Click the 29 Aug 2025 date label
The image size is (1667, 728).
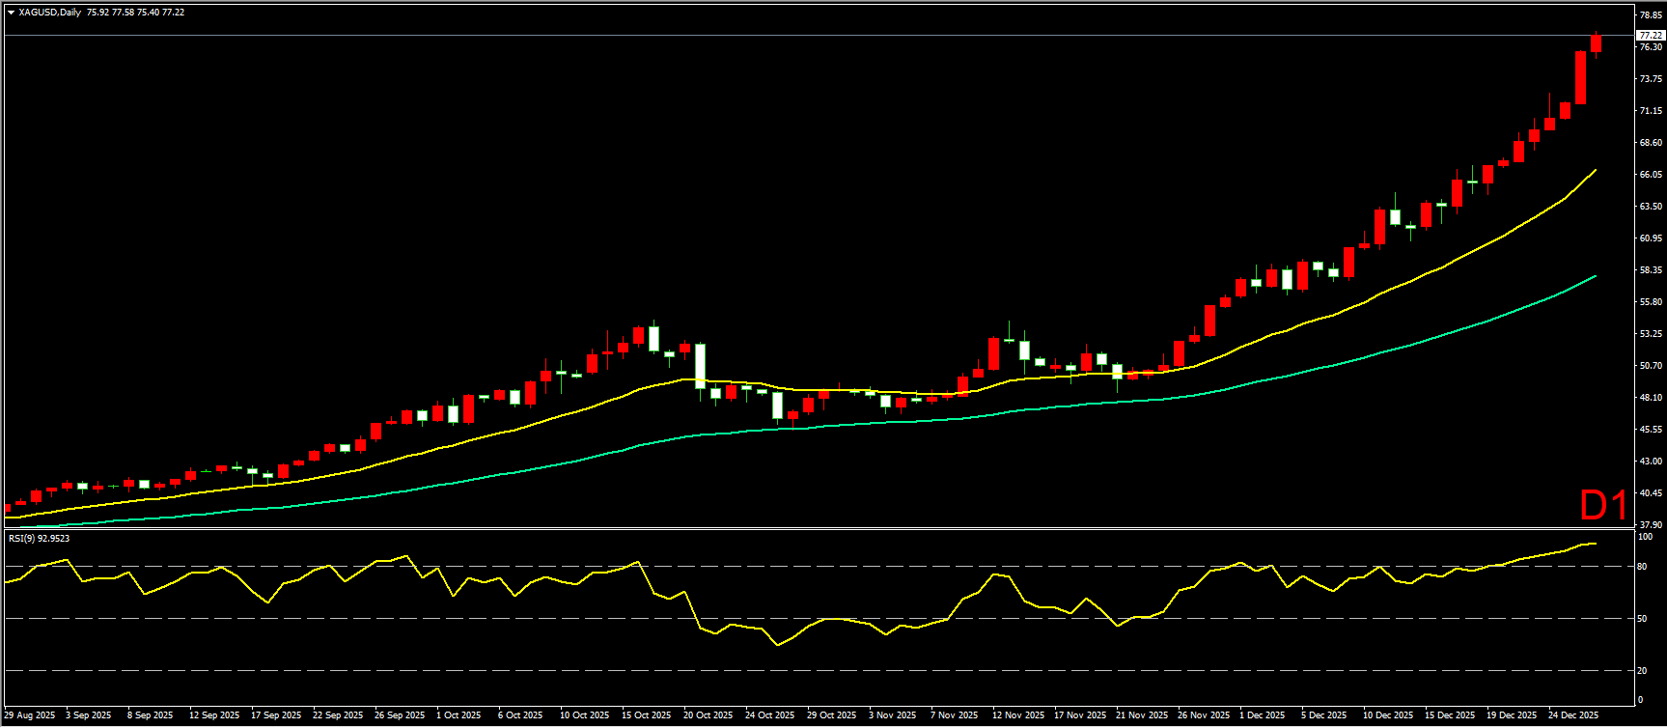[29, 715]
